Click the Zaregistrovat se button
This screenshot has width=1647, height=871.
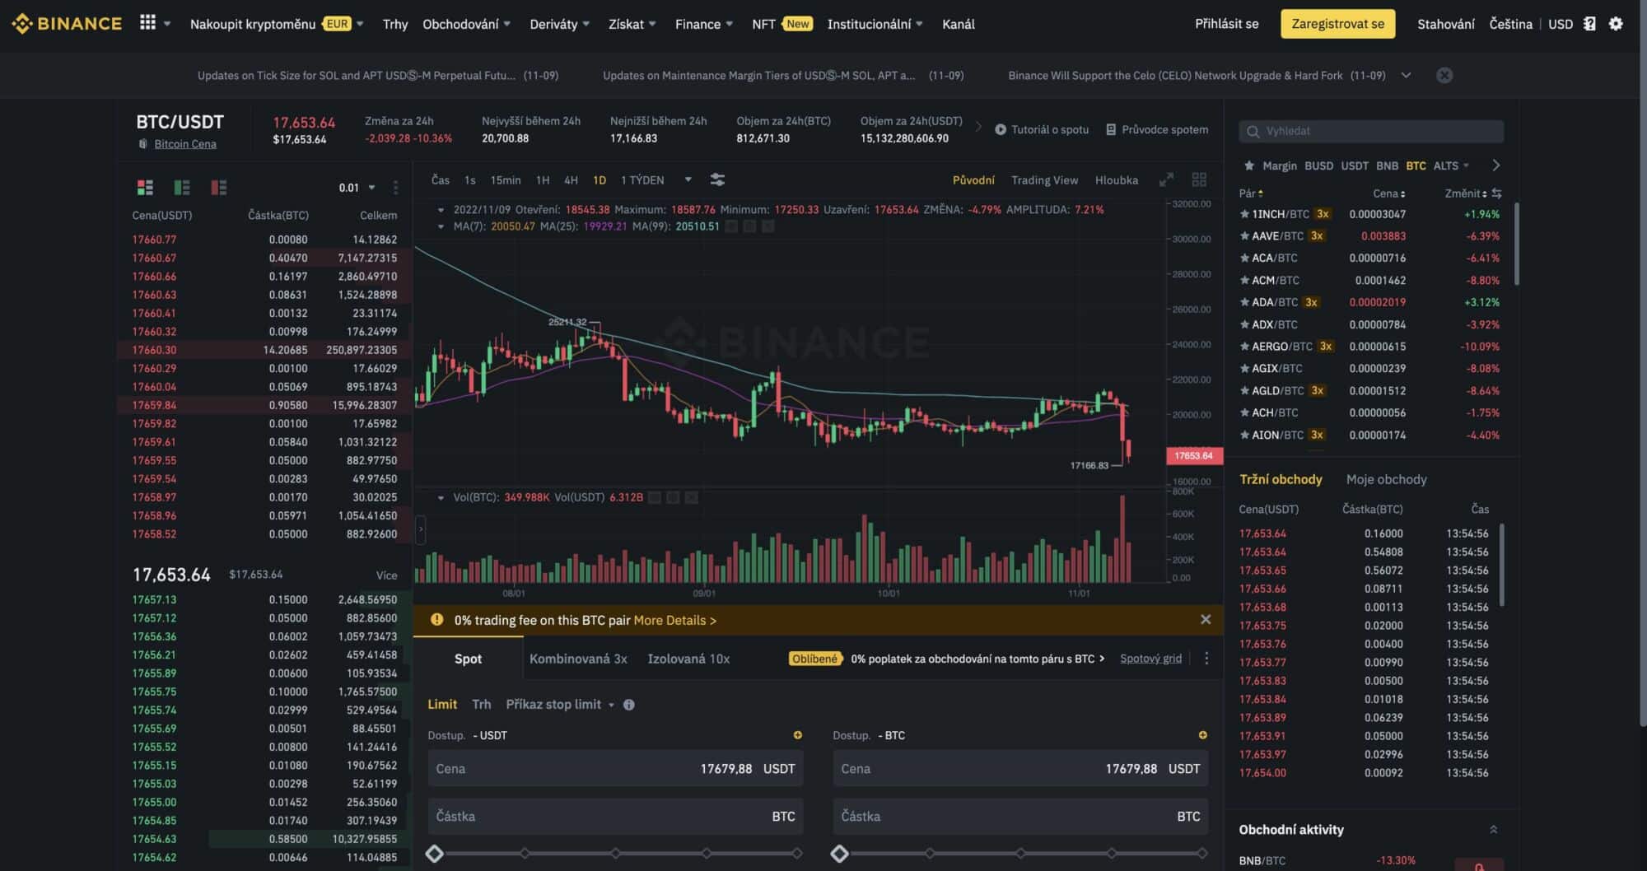[x=1337, y=24]
